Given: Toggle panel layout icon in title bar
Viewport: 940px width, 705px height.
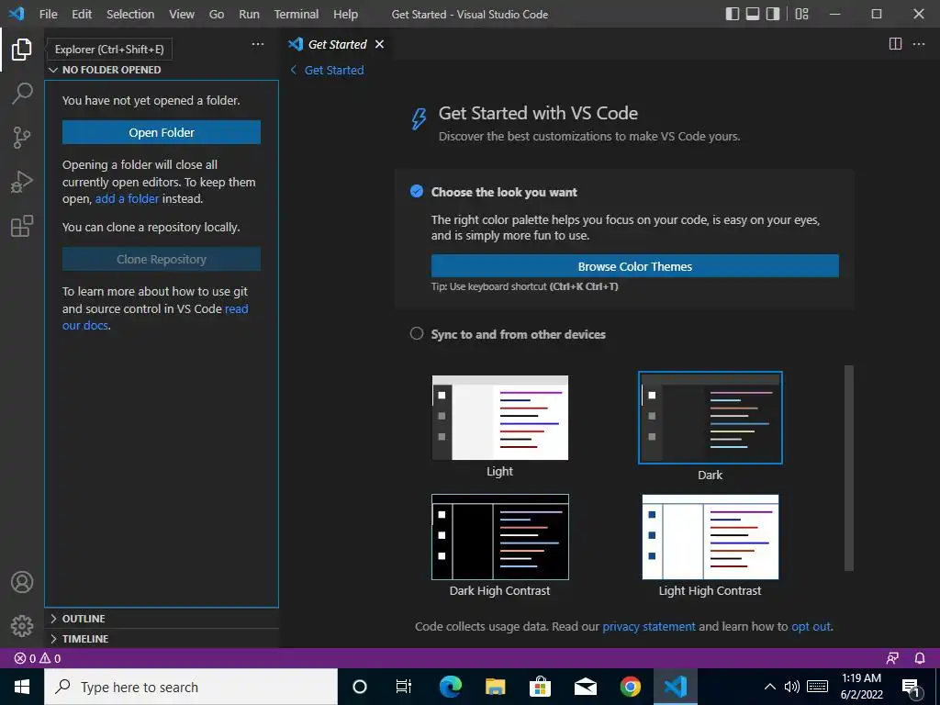Looking at the screenshot, I should 753,14.
